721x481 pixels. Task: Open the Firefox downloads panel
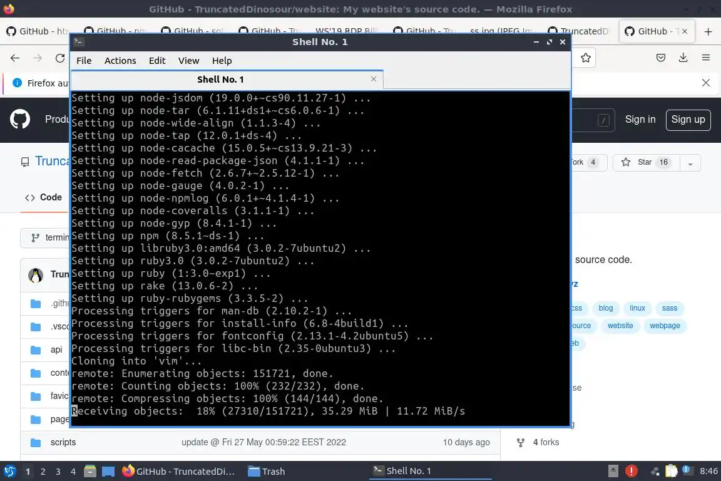683,58
